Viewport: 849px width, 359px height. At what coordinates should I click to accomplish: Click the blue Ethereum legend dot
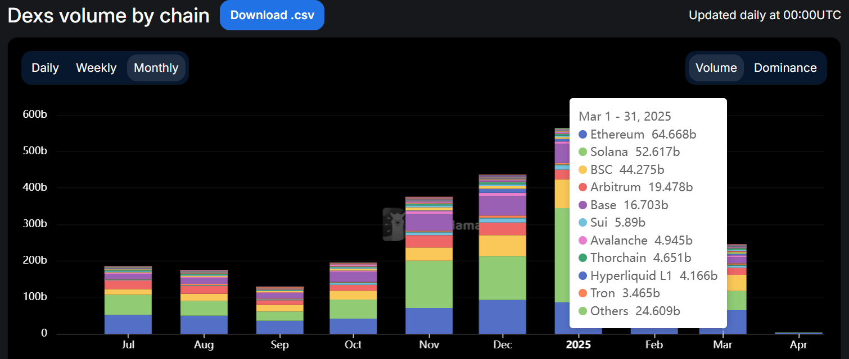pos(582,135)
